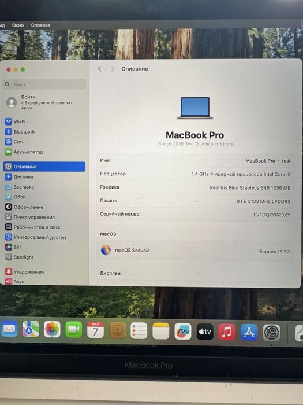Open Contacts from the Dock
303x405 pixels.
click(x=118, y=330)
